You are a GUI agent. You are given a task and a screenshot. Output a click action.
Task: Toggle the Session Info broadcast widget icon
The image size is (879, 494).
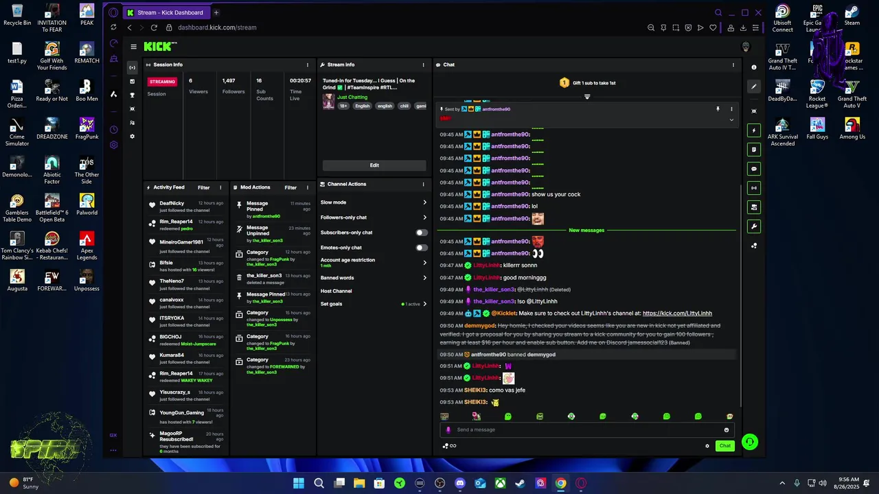[x=753, y=188]
